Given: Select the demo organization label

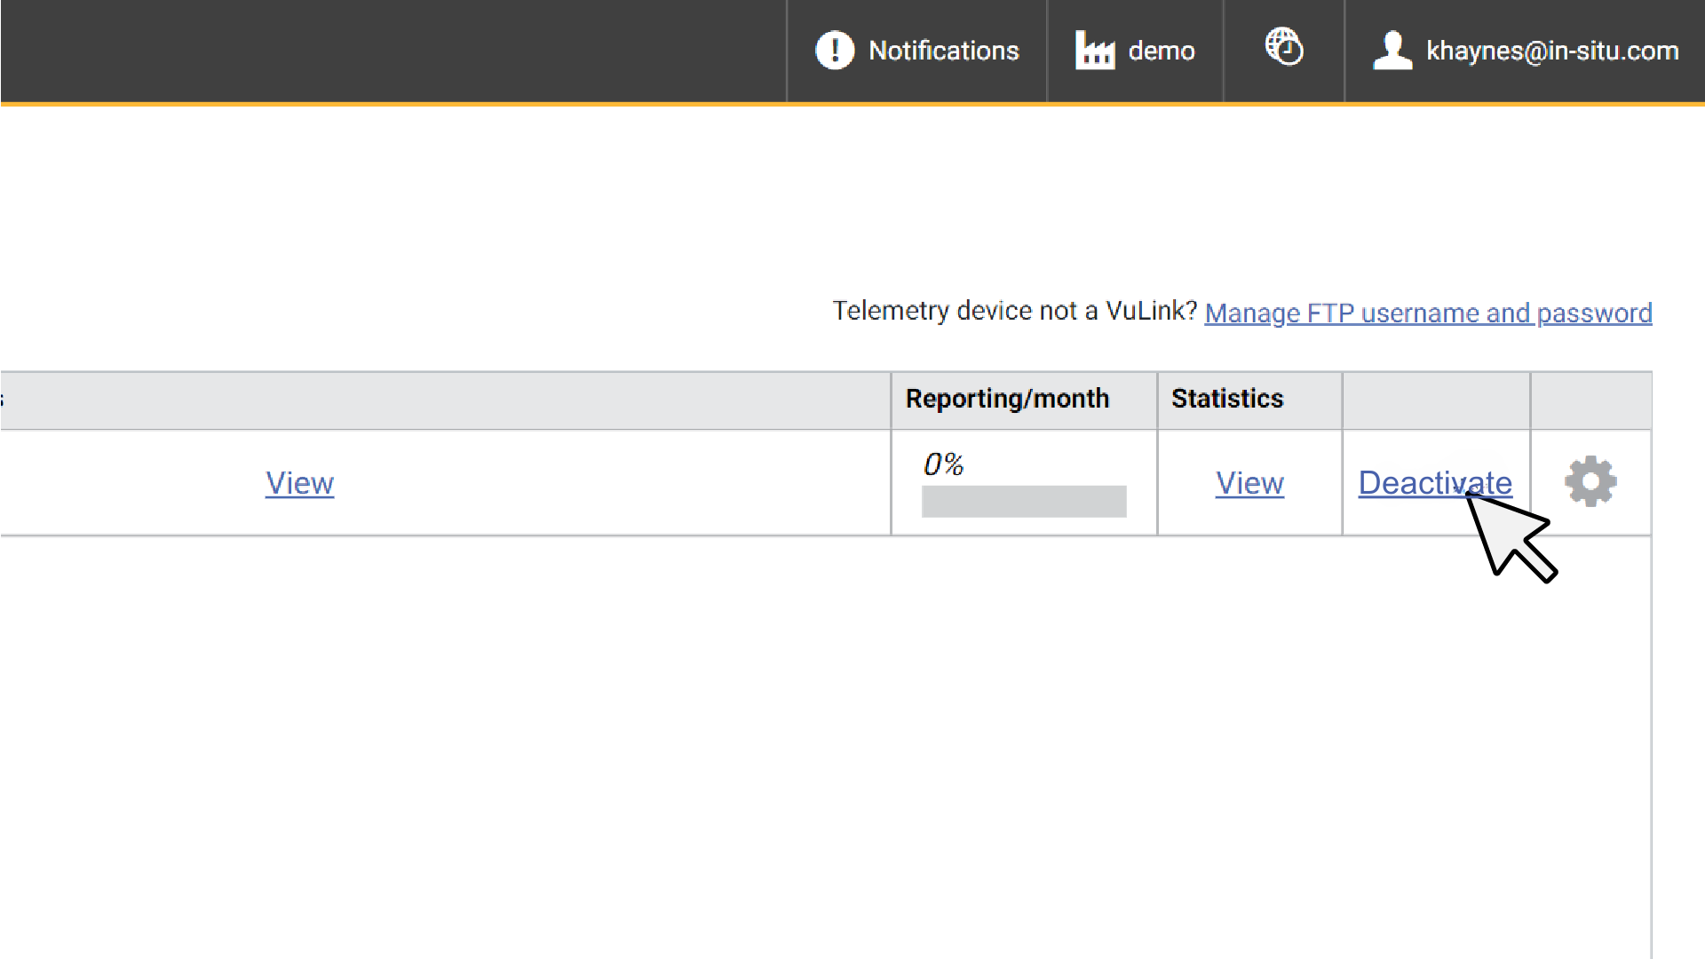Looking at the screenshot, I should click(x=1161, y=51).
